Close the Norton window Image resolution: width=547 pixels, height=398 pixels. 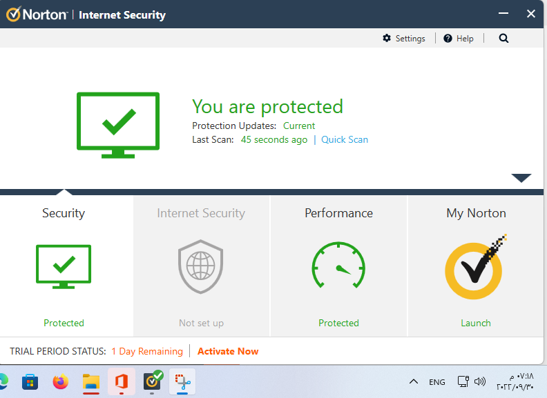click(x=531, y=14)
